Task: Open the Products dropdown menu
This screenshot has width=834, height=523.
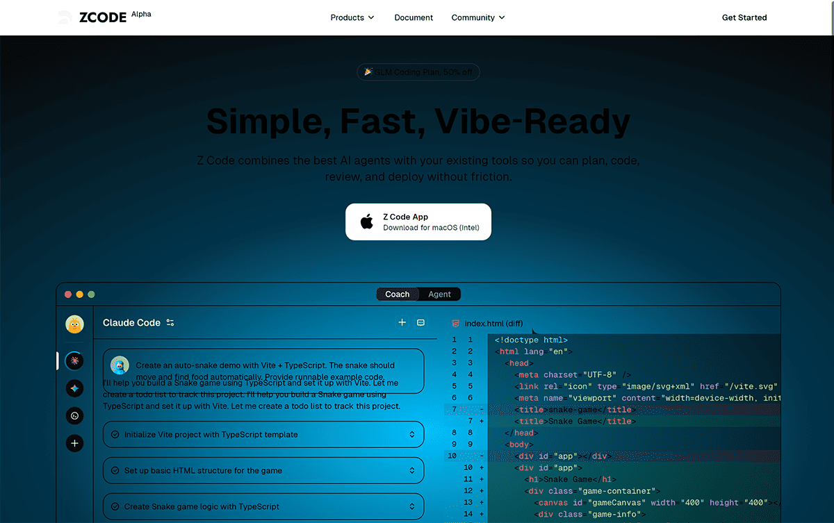Action: [x=352, y=17]
